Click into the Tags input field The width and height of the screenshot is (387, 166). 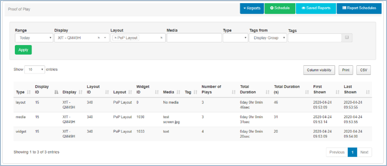pos(315,38)
